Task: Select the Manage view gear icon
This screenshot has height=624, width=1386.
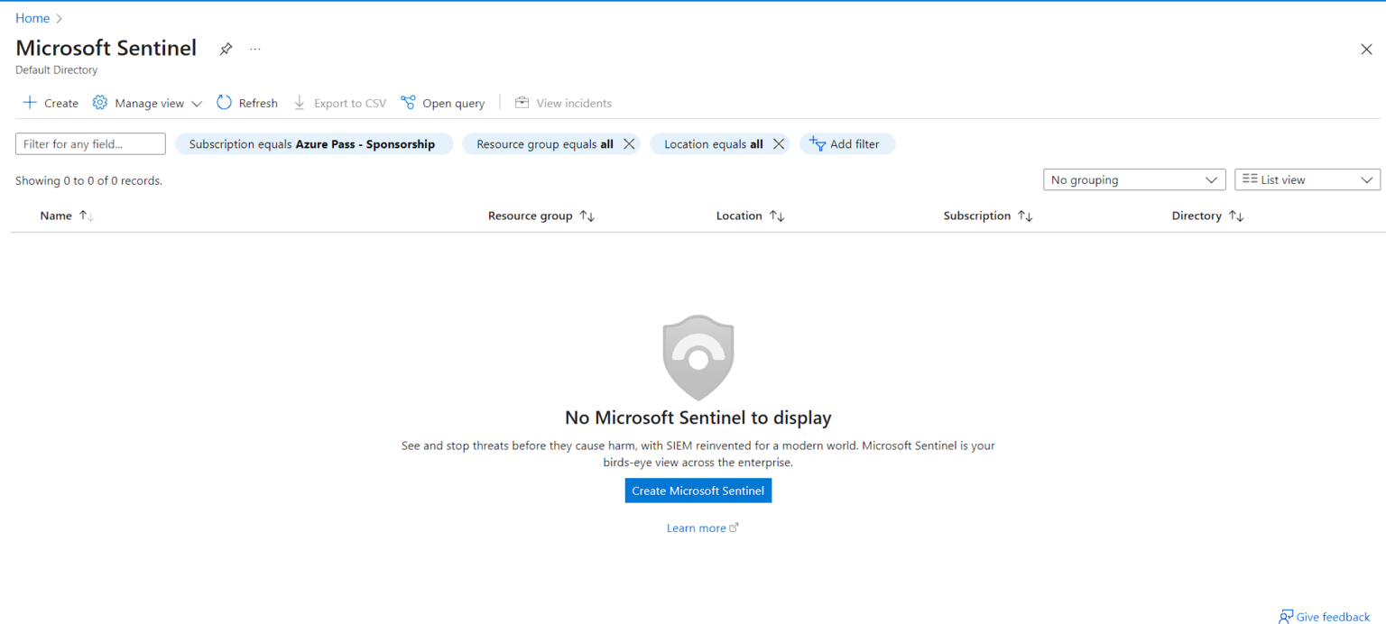Action: (x=99, y=103)
